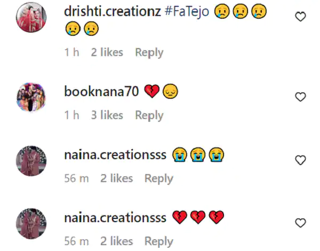
Task: Reply to naina.creationsss's crying-faces comment
Action: click(158, 178)
